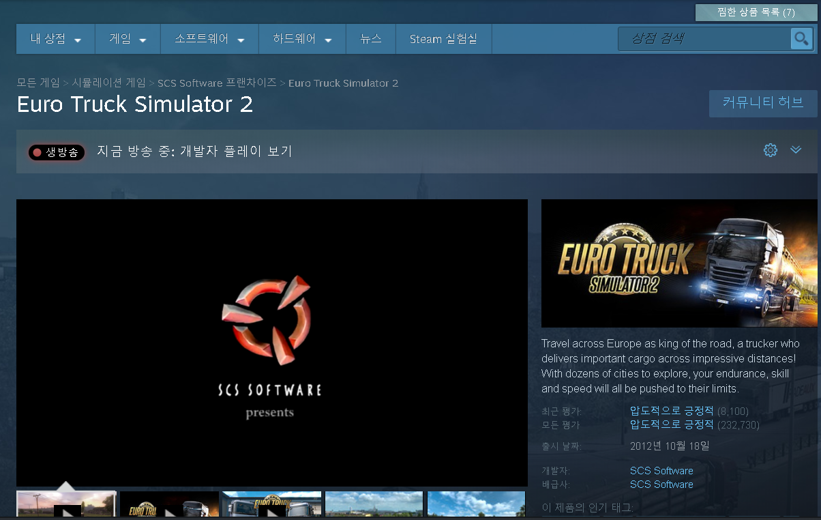
Task: Select the fifth thumbnail with blue sky
Action: (477, 504)
